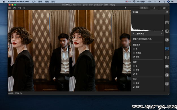Adjust the zoom slider handle
The image size is (177, 110).
pos(126,8)
